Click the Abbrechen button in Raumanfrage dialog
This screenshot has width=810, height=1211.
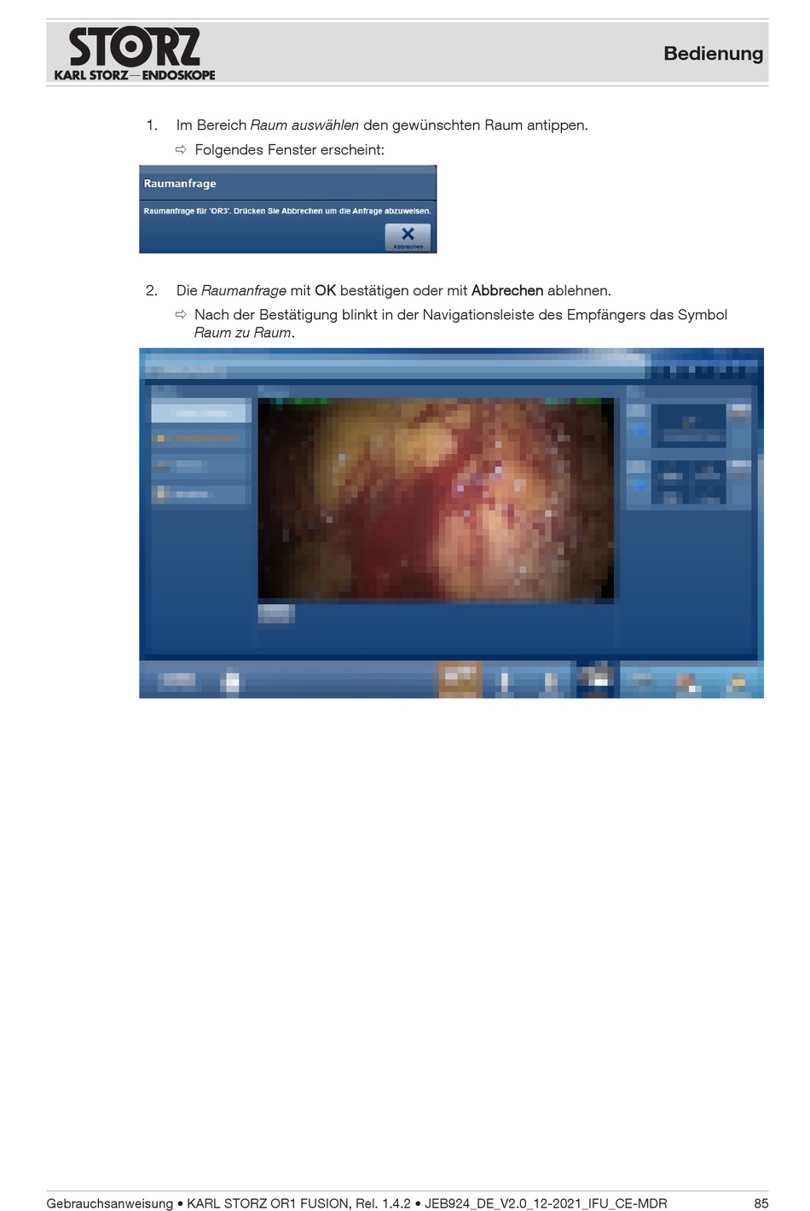pyautogui.click(x=408, y=237)
